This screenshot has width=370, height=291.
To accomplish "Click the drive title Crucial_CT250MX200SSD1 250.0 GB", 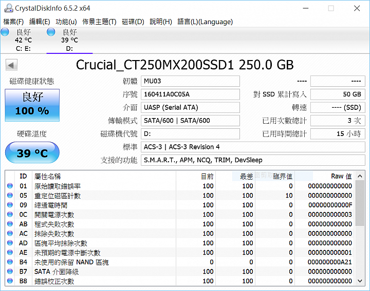I will [185, 65].
